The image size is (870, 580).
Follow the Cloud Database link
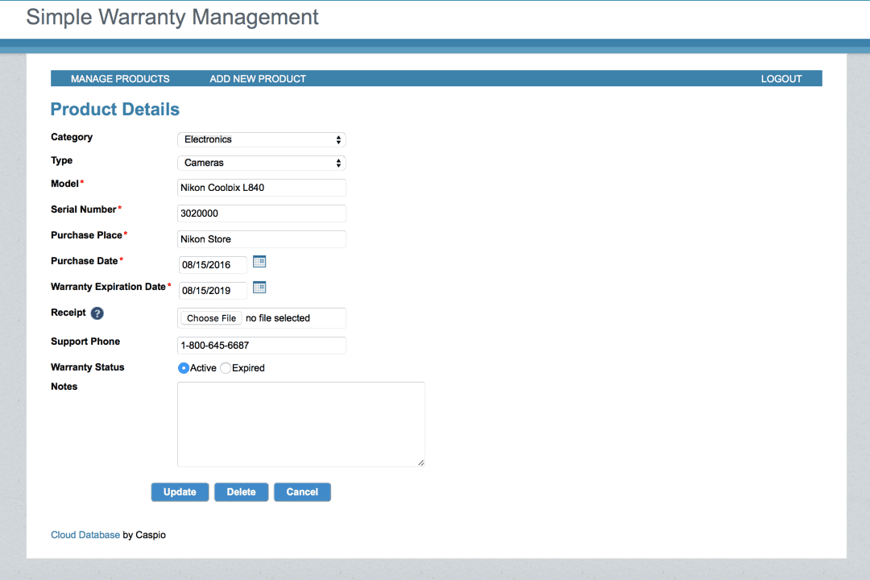(x=85, y=535)
